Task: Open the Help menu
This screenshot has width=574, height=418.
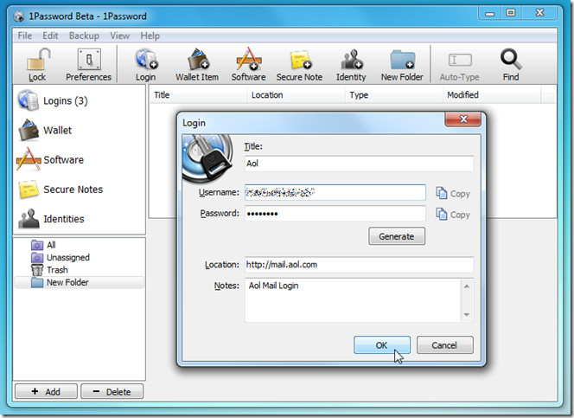Action: 150,35
